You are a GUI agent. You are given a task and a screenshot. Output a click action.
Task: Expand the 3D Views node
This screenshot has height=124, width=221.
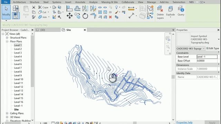click(x=7, y=117)
